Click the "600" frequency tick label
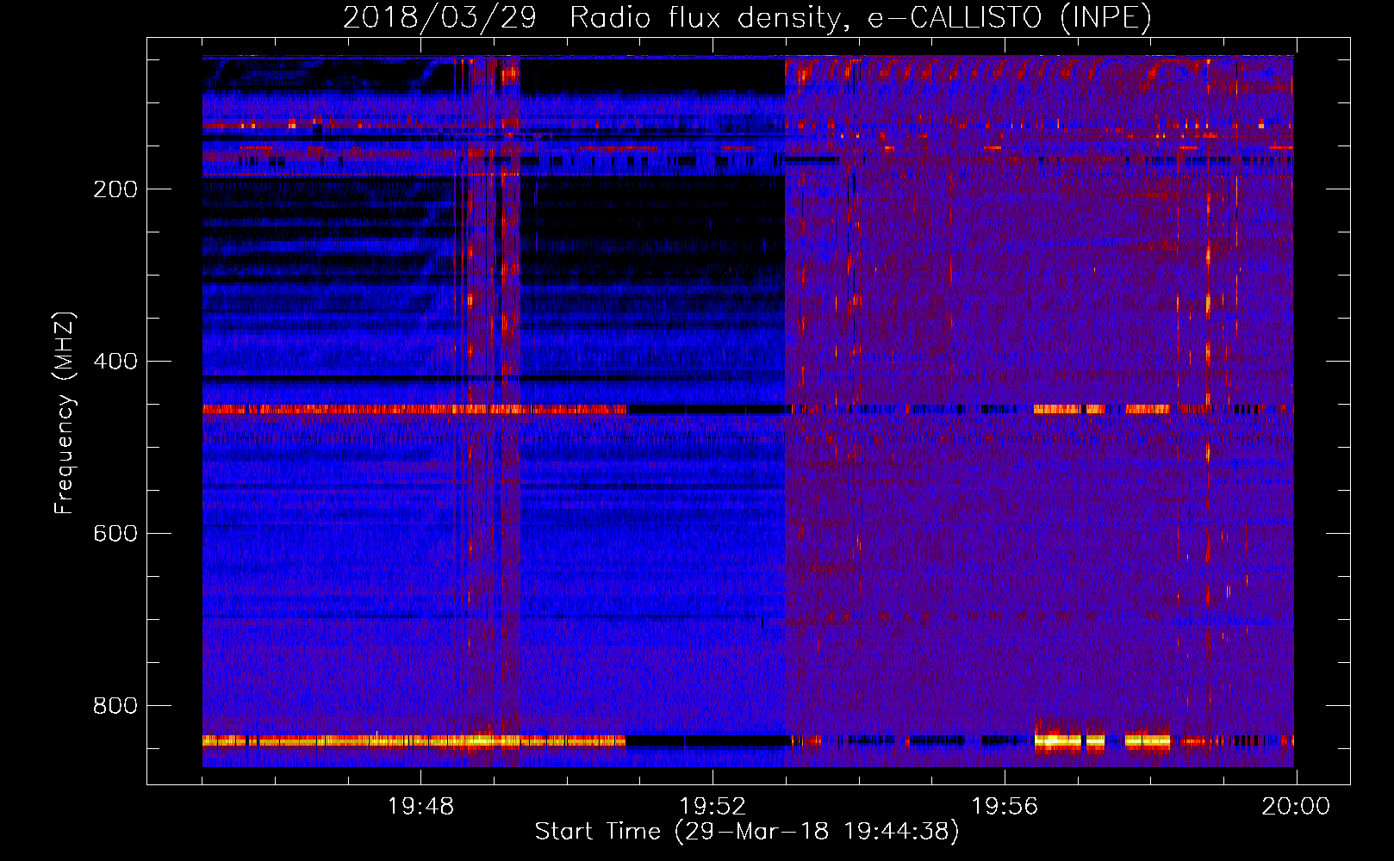Image resolution: width=1394 pixels, height=861 pixels. pos(115,534)
